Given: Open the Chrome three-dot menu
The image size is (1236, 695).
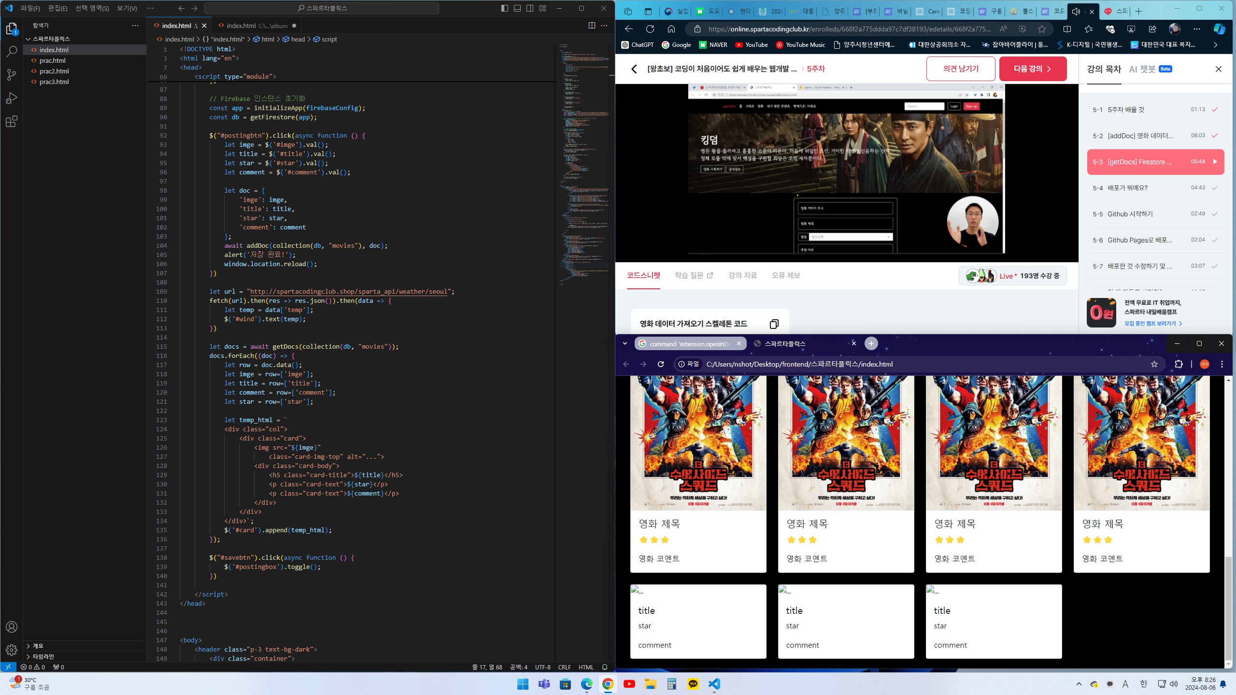Looking at the screenshot, I should (x=1222, y=364).
